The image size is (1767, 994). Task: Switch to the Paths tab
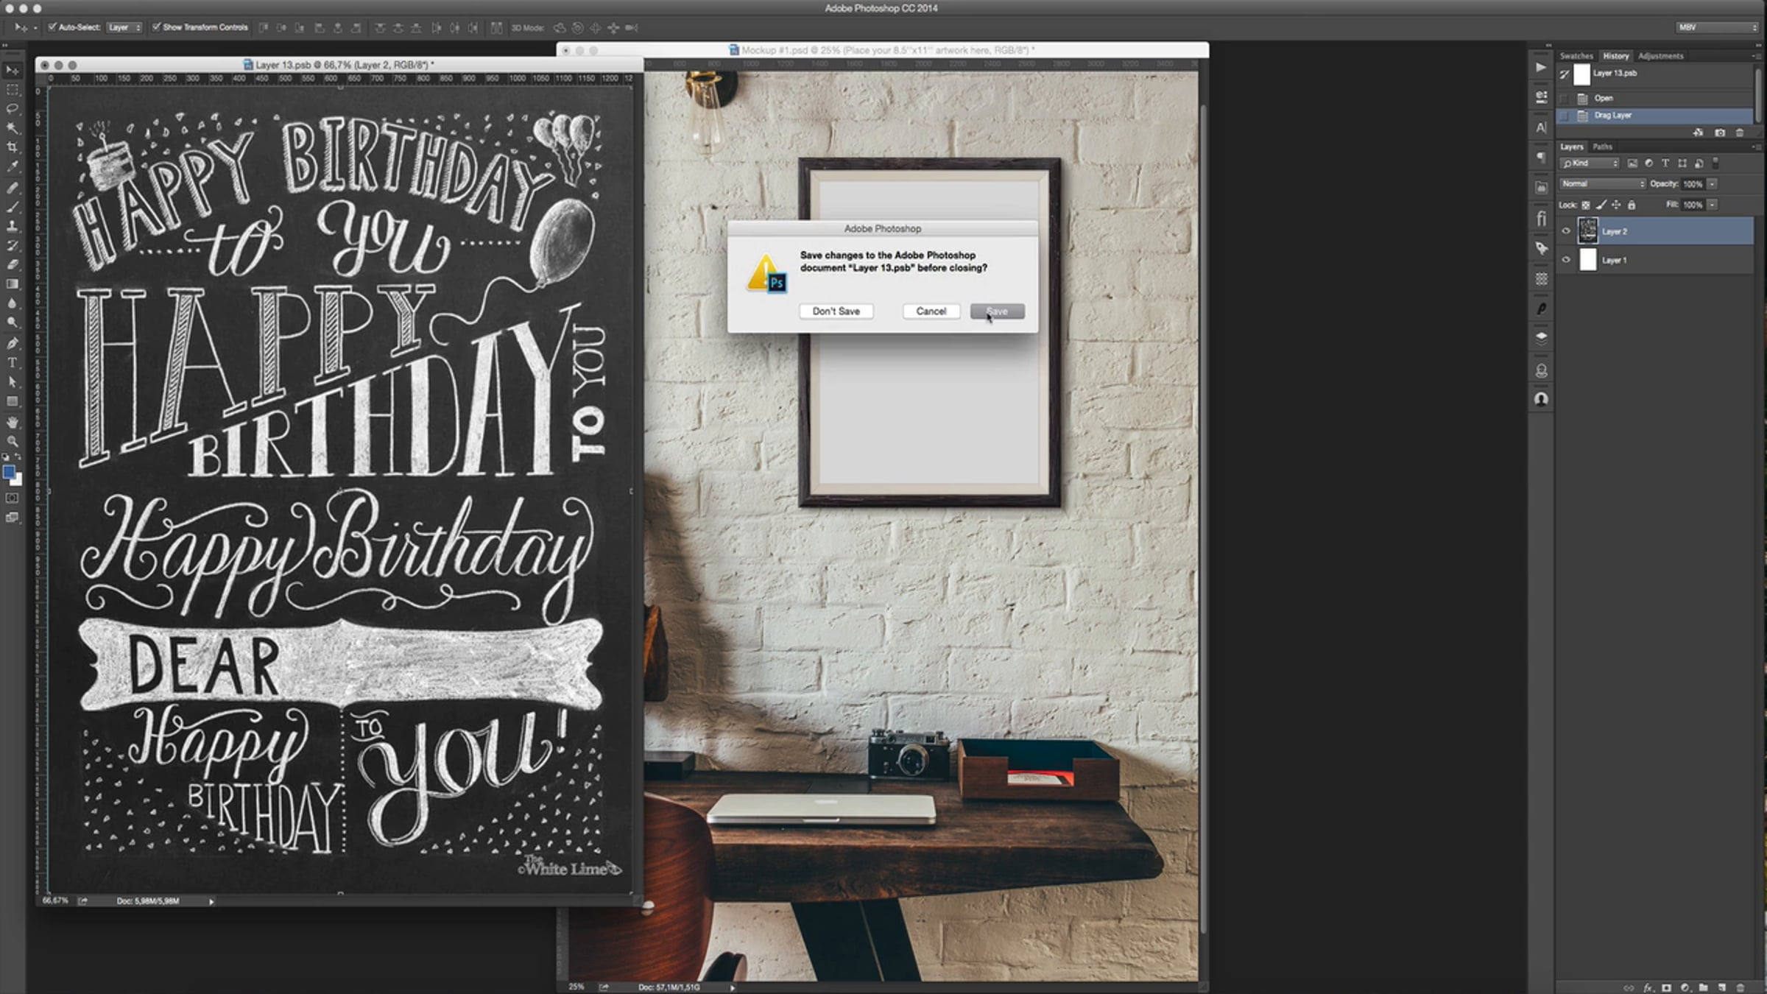pyautogui.click(x=1602, y=147)
